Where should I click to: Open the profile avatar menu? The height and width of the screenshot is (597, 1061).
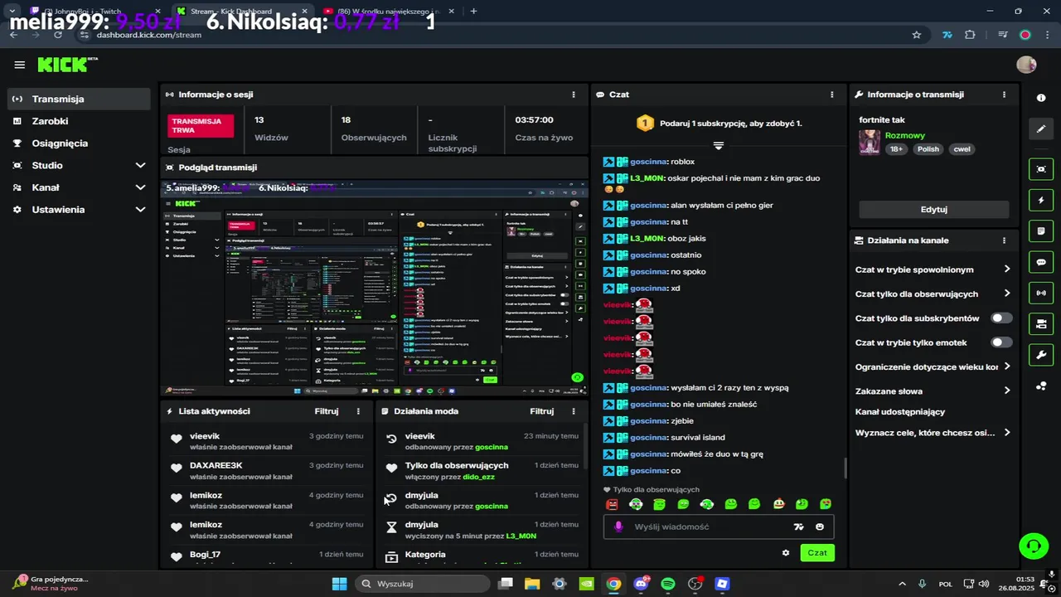coord(1026,65)
